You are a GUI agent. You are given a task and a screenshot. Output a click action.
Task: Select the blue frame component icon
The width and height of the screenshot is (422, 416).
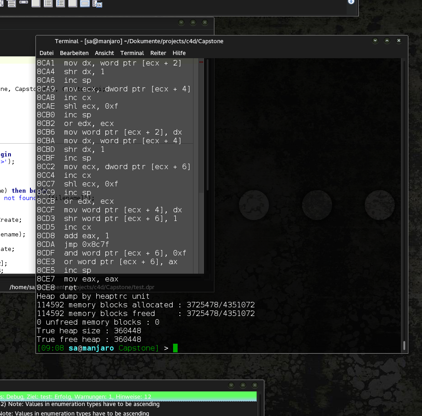coord(85,4)
